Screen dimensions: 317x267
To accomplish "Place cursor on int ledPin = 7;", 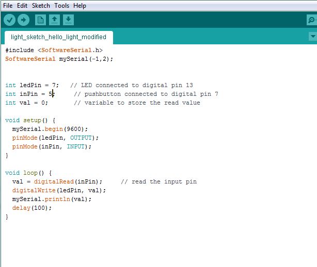I will click(32, 85).
